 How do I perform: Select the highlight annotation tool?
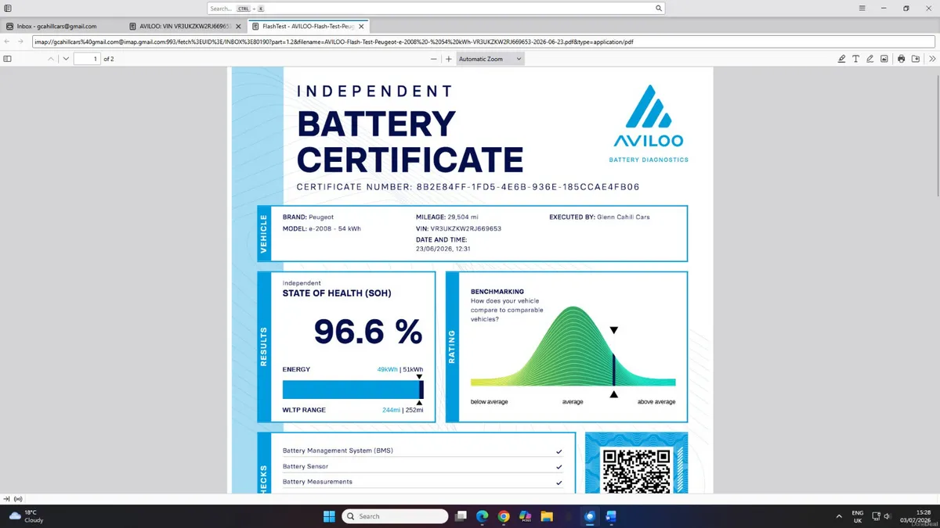[841, 59]
